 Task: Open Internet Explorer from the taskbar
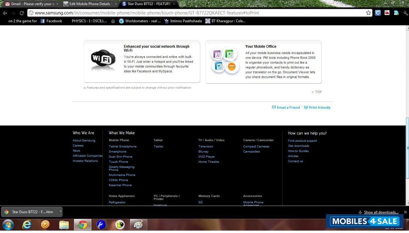pyautogui.click(x=27, y=225)
